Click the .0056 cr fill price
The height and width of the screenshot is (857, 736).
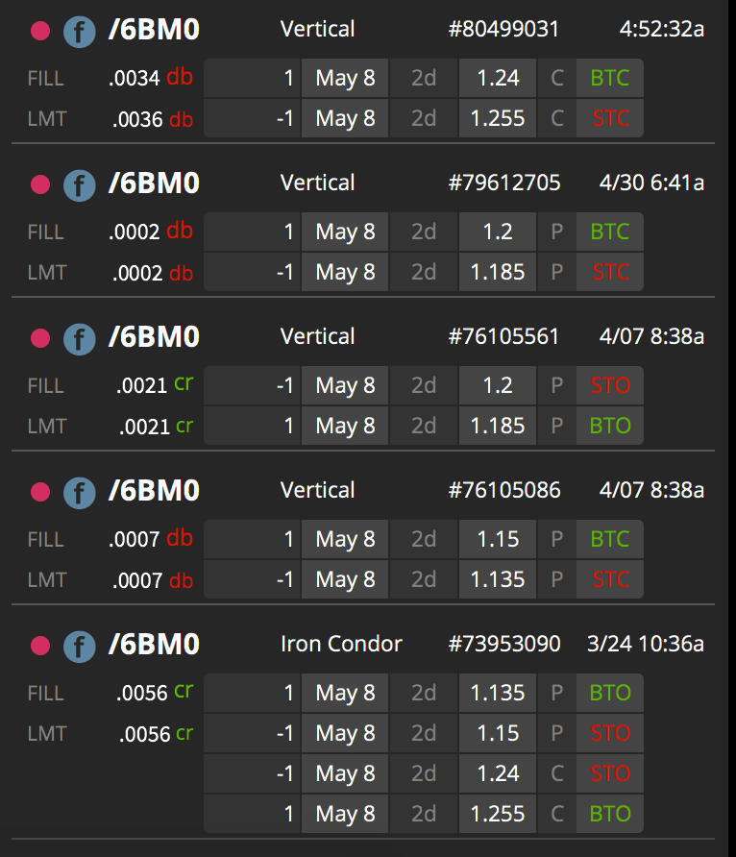click(x=155, y=693)
